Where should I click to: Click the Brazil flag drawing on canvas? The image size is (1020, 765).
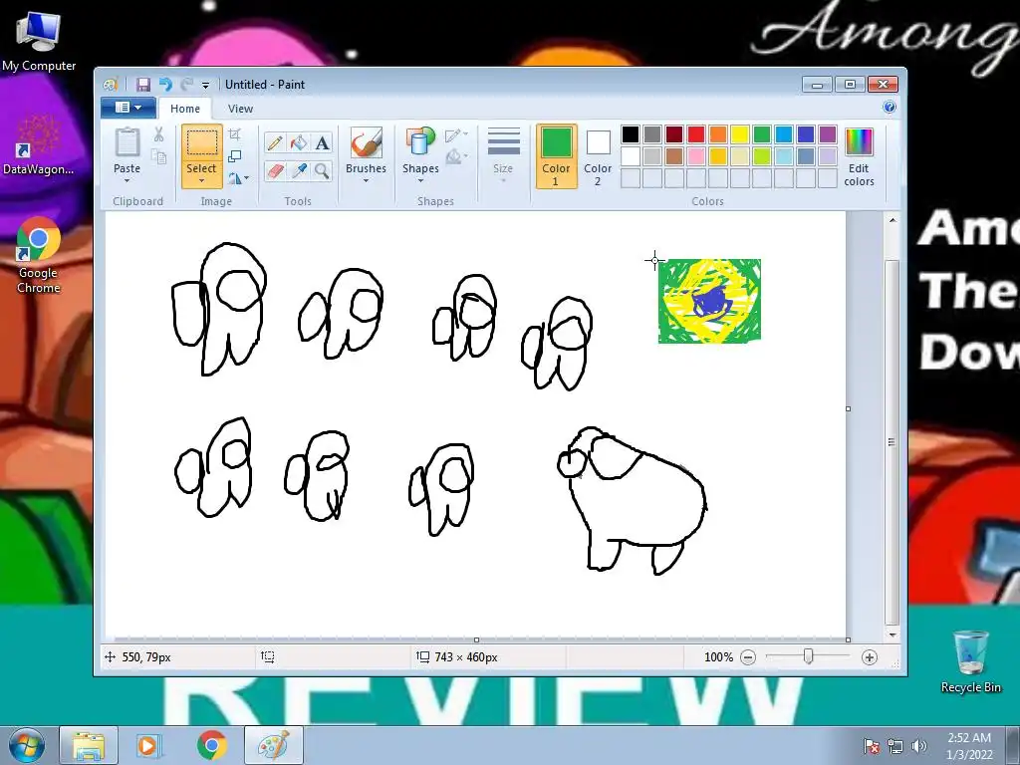[x=709, y=301]
